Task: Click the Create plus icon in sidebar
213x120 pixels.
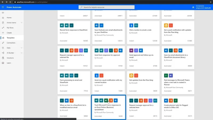Action: (x=3, y=33)
